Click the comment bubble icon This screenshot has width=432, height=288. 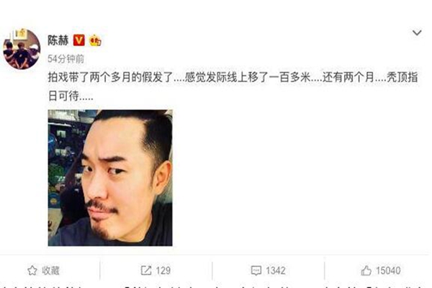point(256,271)
